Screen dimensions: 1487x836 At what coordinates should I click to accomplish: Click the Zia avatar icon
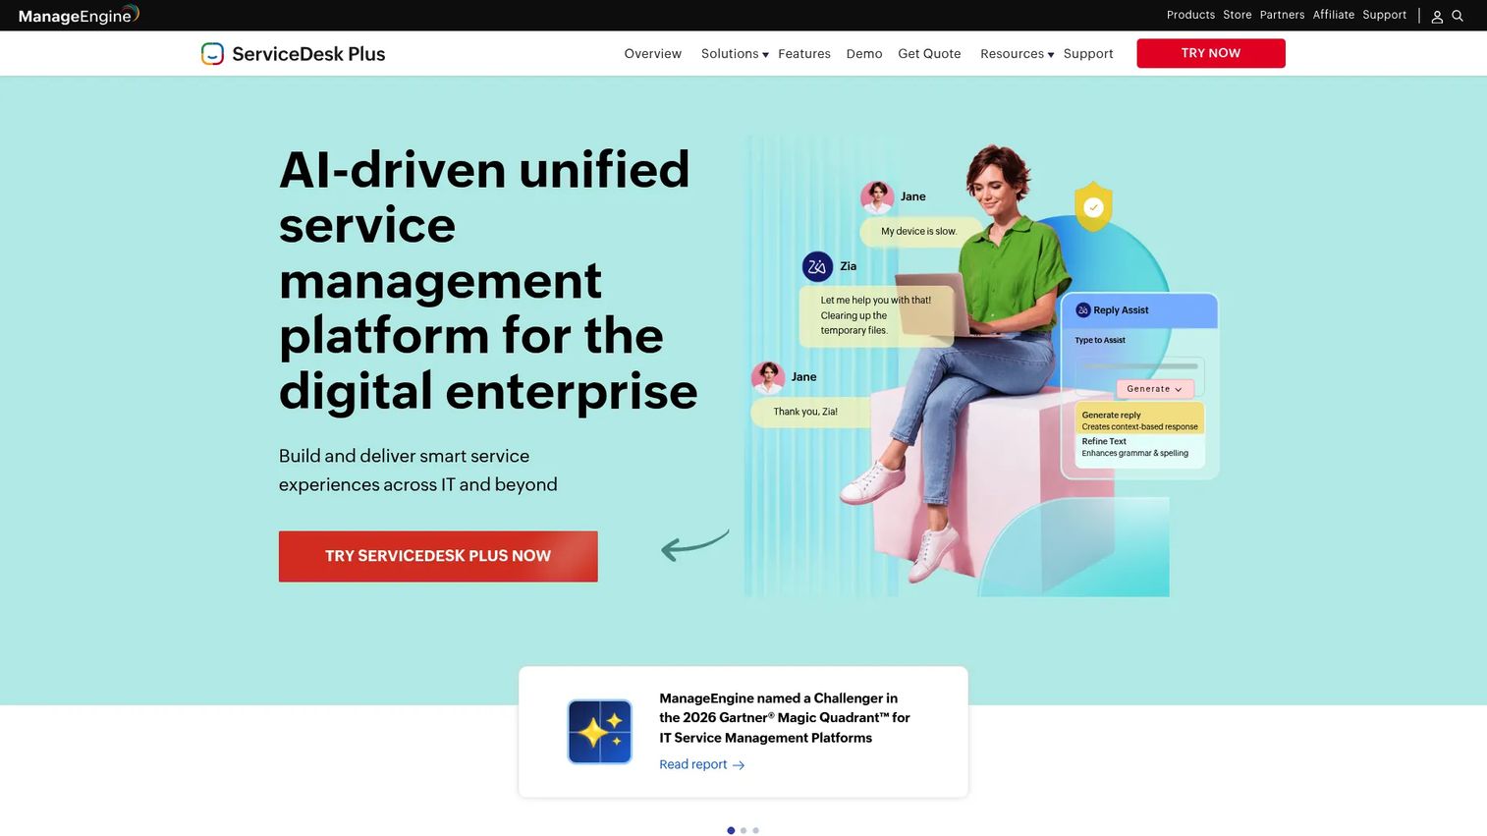[x=817, y=266]
